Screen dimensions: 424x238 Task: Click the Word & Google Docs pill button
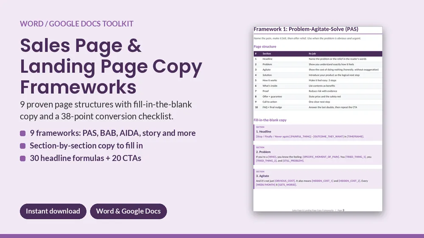point(128,211)
